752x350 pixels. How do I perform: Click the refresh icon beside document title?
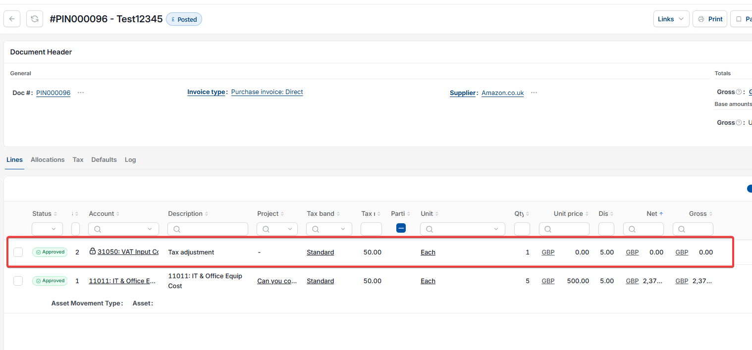(x=35, y=19)
